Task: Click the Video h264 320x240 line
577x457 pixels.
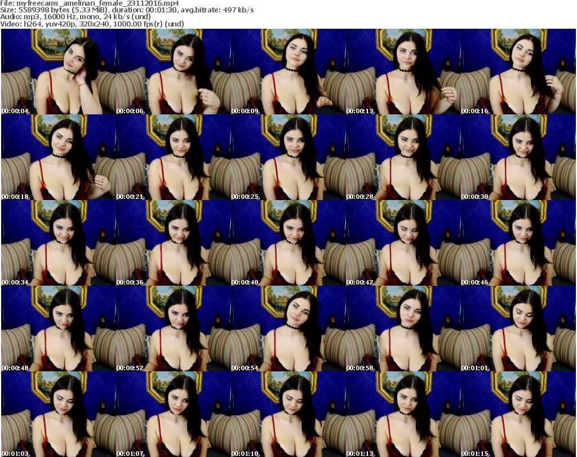Action: [92, 24]
